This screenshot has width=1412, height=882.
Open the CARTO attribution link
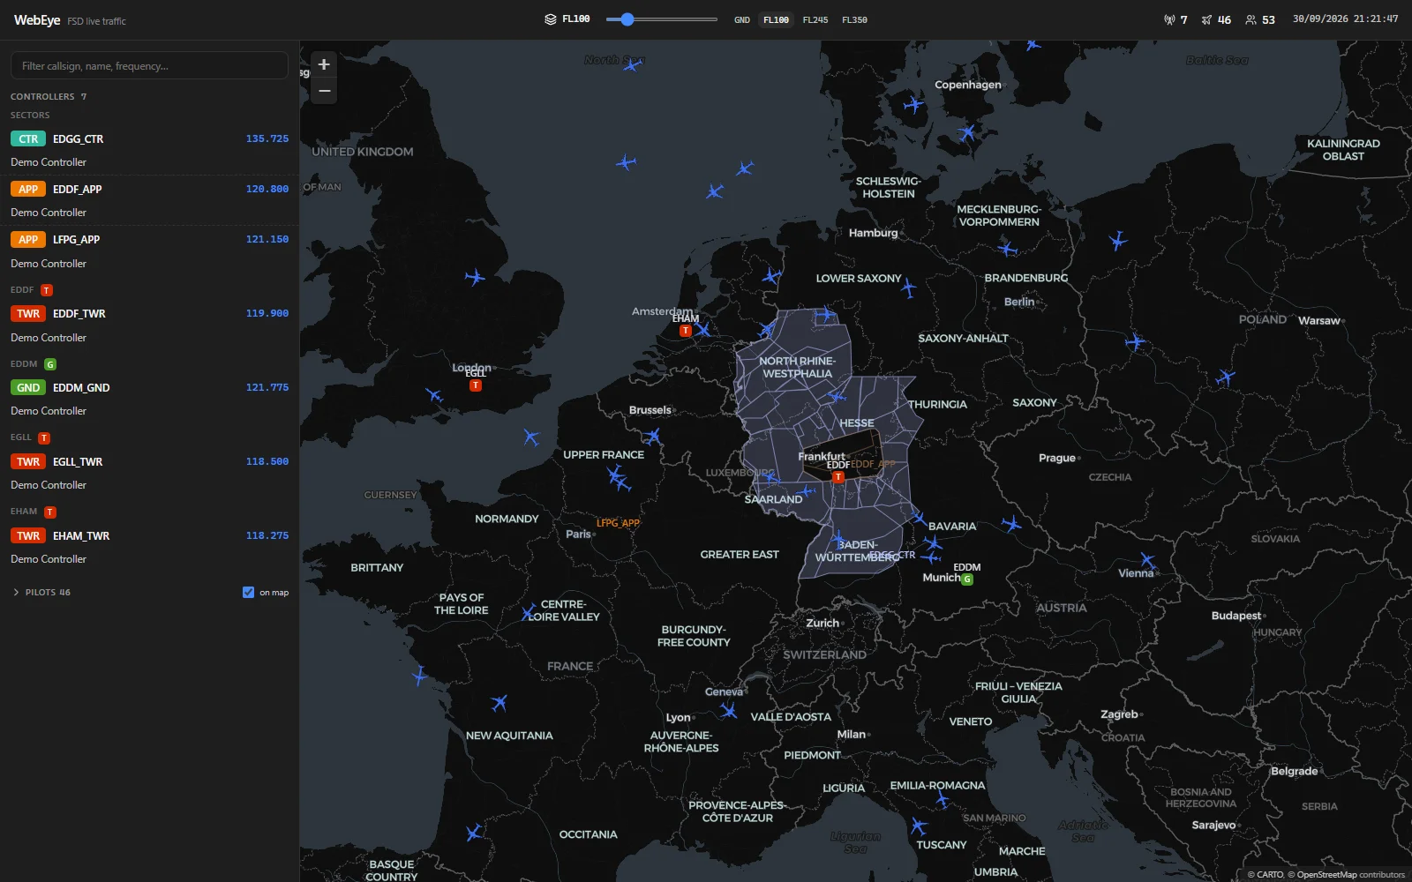click(x=1270, y=875)
